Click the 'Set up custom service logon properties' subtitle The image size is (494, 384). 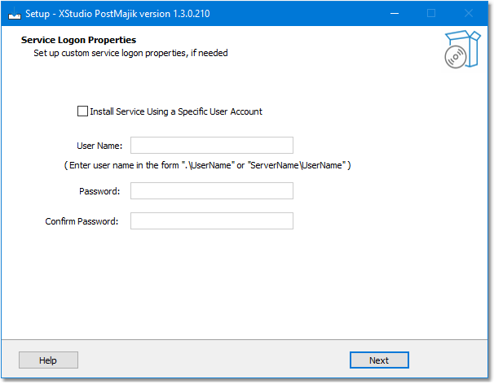(110, 53)
